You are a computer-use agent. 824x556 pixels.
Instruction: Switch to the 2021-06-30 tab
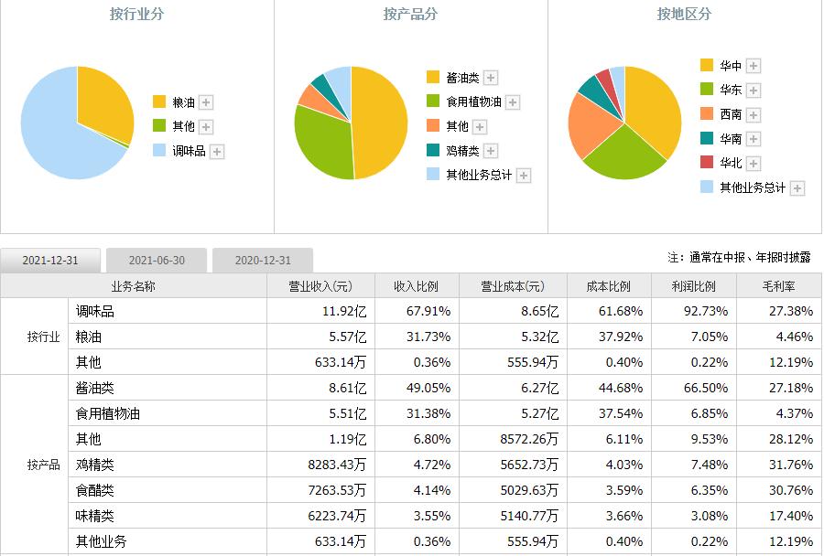click(x=157, y=261)
